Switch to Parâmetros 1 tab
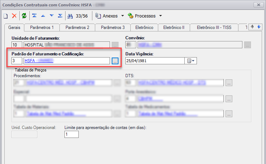 42,28
